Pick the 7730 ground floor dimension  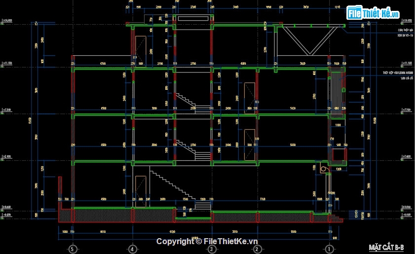click(x=263, y=199)
